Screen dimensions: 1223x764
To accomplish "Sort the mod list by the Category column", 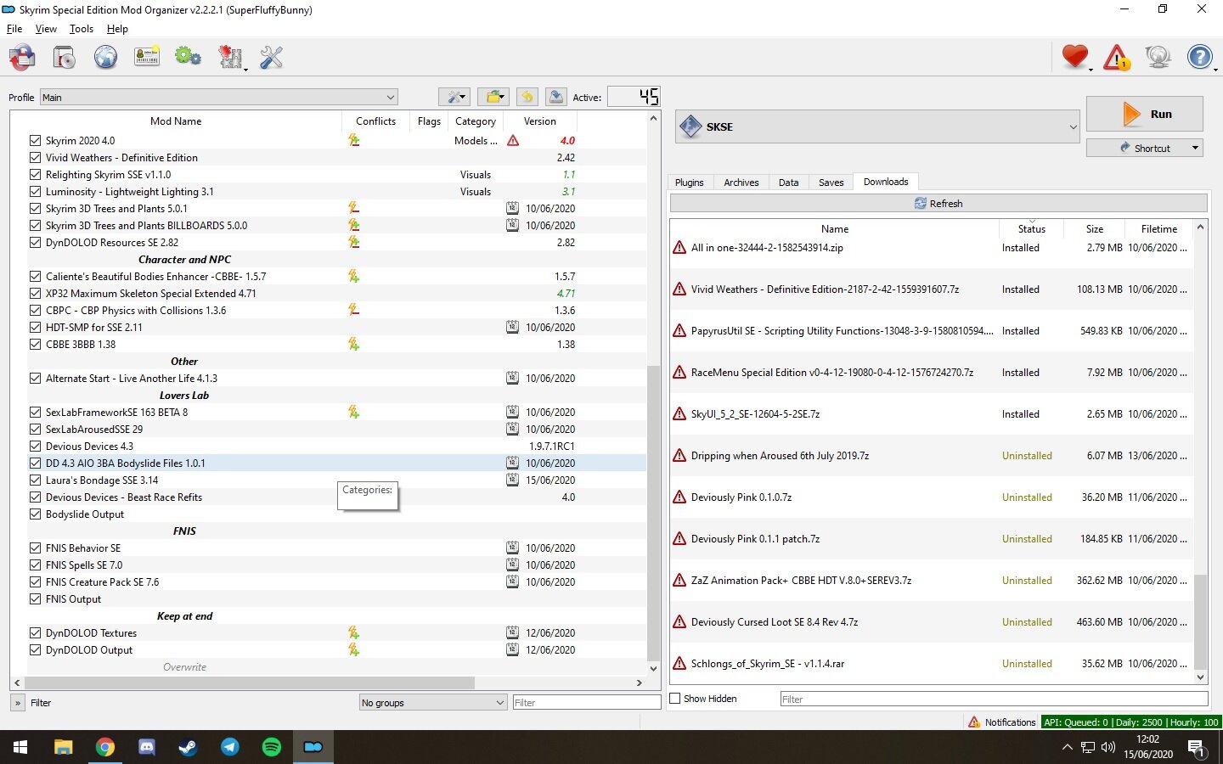I will tap(476, 121).
